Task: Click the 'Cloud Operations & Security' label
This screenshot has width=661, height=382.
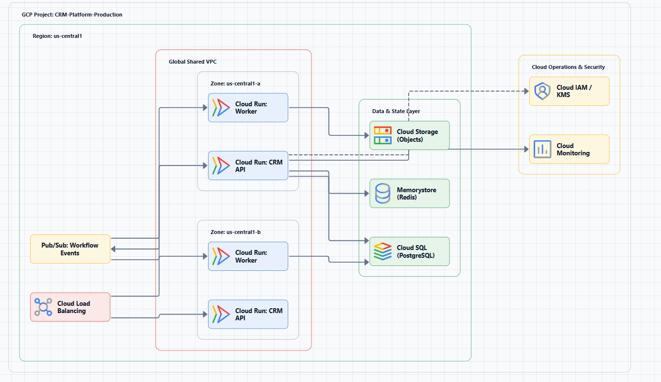Action: 569,67
